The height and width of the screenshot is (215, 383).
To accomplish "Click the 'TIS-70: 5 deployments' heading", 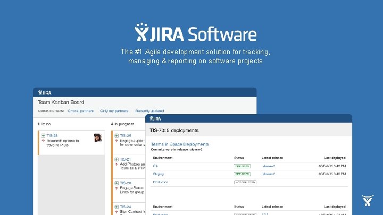I will coord(174,131).
